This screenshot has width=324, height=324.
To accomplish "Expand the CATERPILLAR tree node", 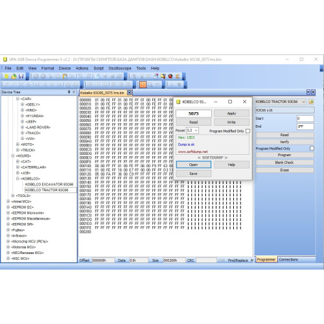I will tap(17, 167).
